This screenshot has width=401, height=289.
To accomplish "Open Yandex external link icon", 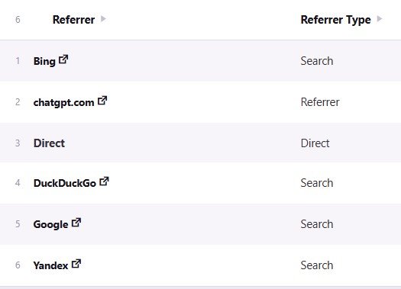I will coord(76,264).
